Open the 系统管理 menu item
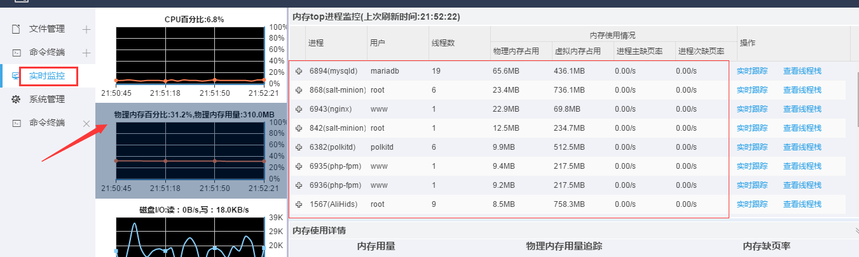Viewport: 859px width, 257px height. point(47,100)
